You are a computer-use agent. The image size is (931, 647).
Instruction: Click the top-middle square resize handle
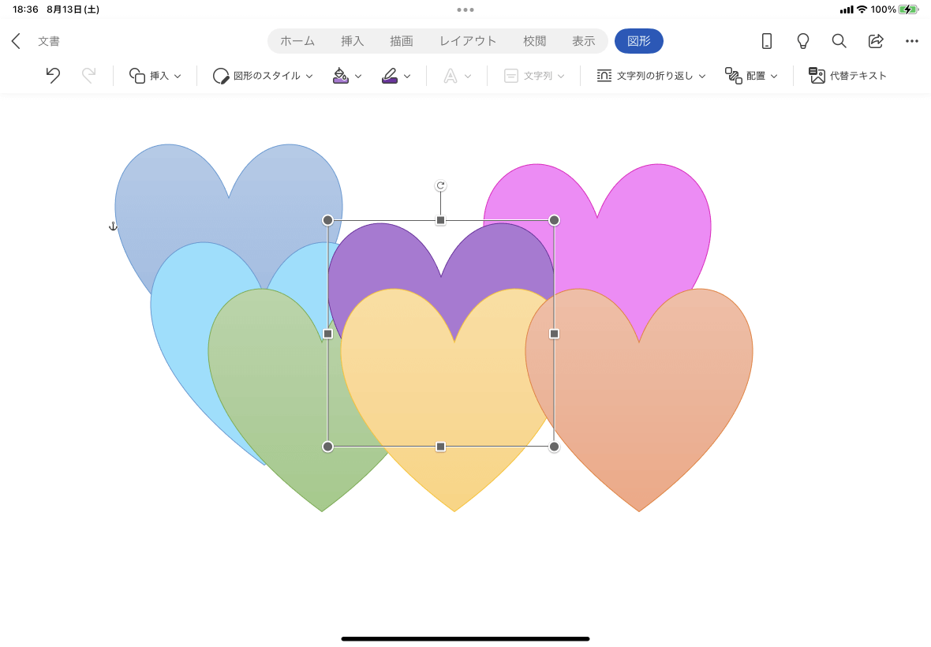440,220
